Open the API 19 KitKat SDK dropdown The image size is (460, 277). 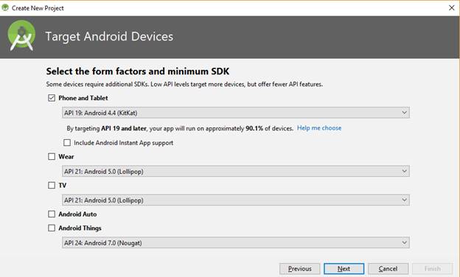pos(236,113)
